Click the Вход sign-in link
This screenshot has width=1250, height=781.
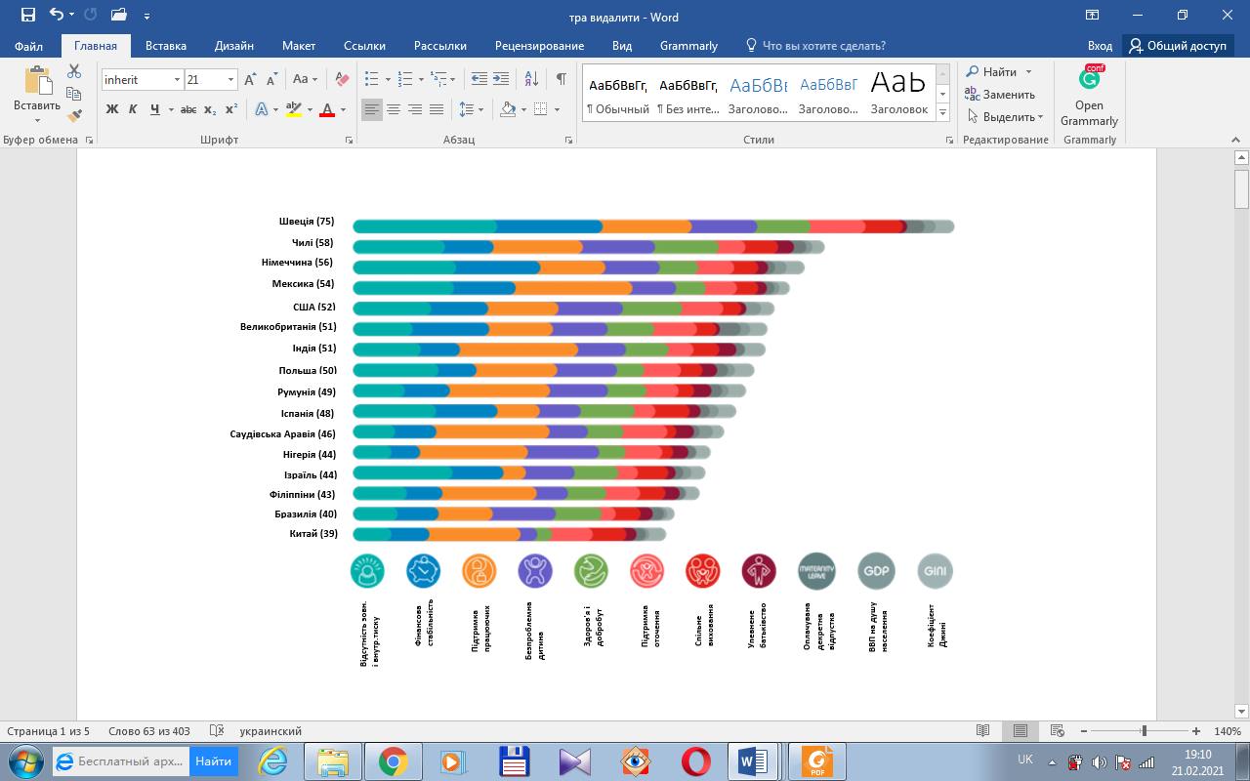point(1100,46)
